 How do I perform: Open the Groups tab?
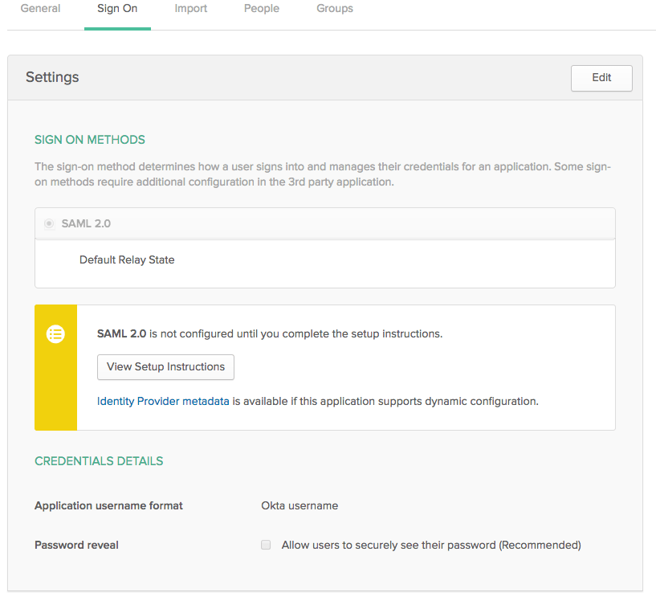[334, 9]
